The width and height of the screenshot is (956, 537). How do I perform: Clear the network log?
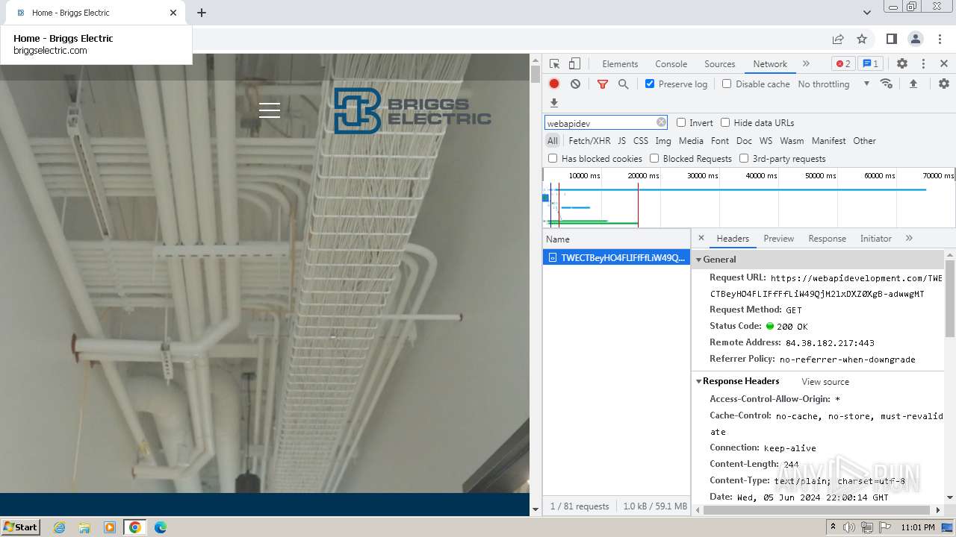575,84
